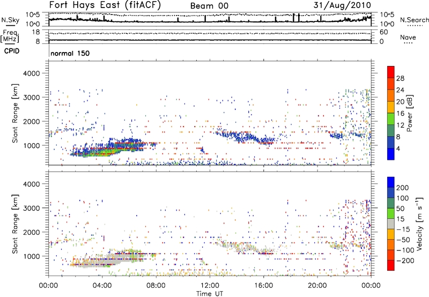Screen dimensions: 429x297
Task: Click the 'Power [dB]' colorbar label
Action: 409,113
